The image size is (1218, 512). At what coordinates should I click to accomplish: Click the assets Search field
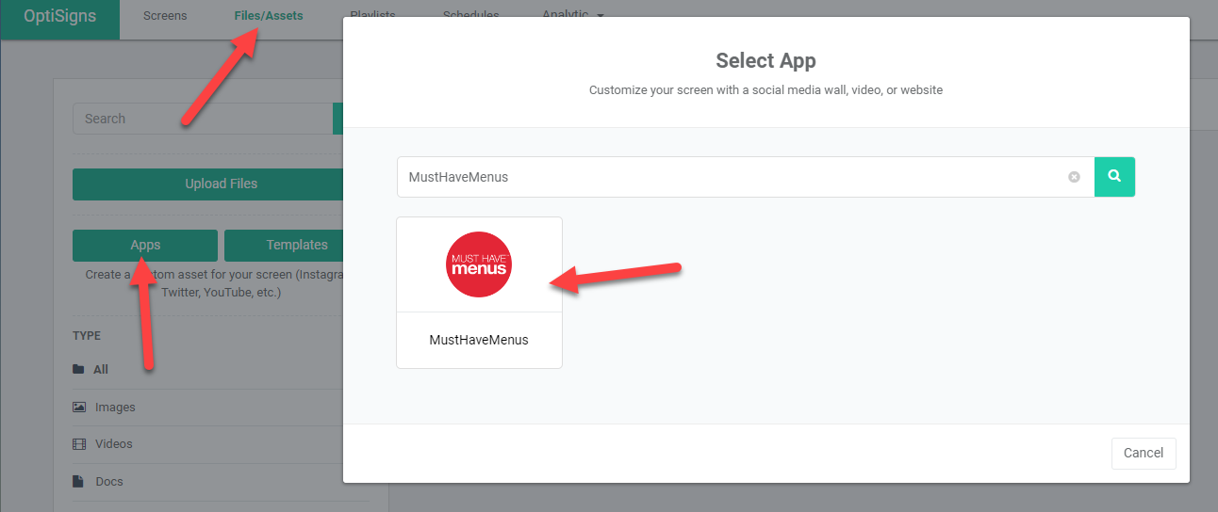203,119
